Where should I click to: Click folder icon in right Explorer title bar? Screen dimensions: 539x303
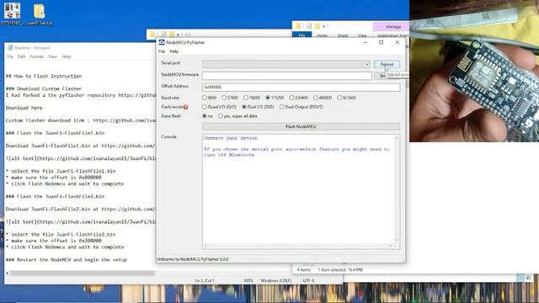click(298, 26)
